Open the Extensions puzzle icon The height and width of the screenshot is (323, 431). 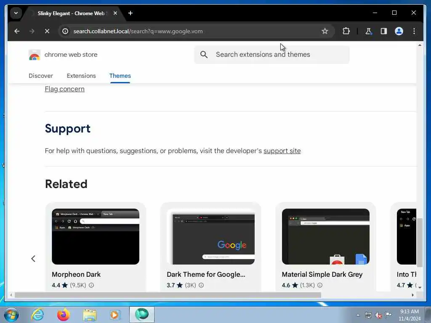(346, 31)
